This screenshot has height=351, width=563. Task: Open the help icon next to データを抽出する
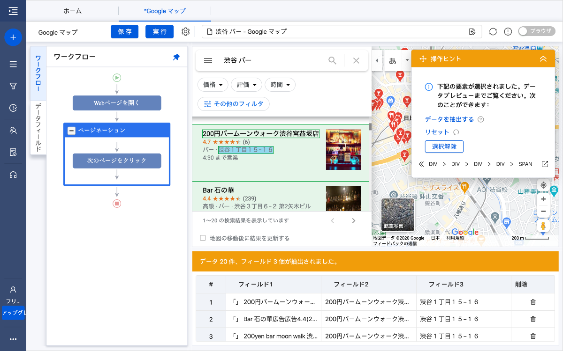coord(480,119)
